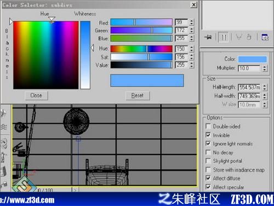Click the hue marker triangle above color field

click(x=52, y=19)
